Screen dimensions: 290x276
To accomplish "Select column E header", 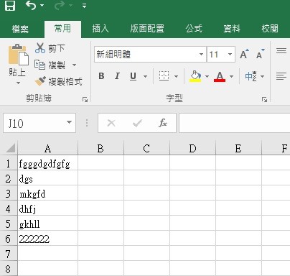I will pos(238,149).
